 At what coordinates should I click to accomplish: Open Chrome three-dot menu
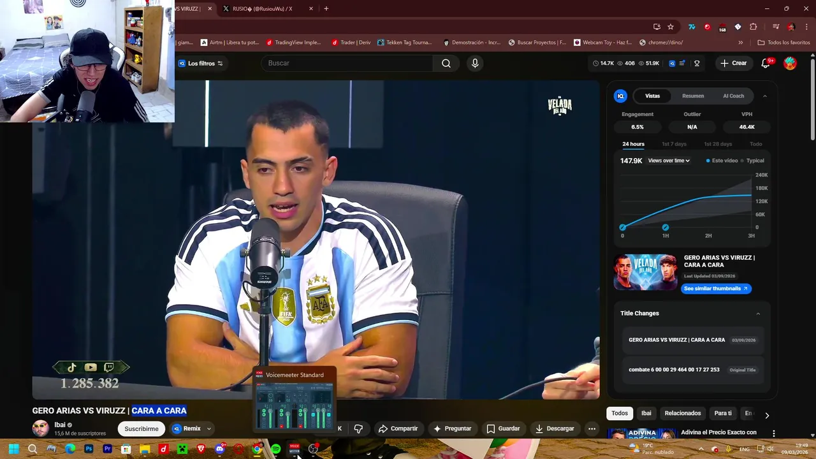(806, 27)
